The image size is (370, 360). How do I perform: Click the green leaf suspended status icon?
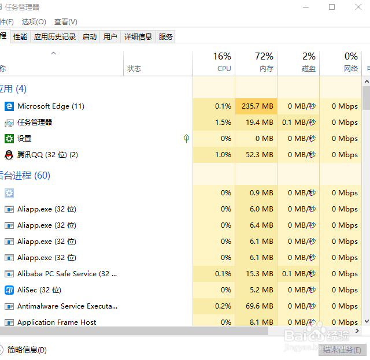(186, 139)
